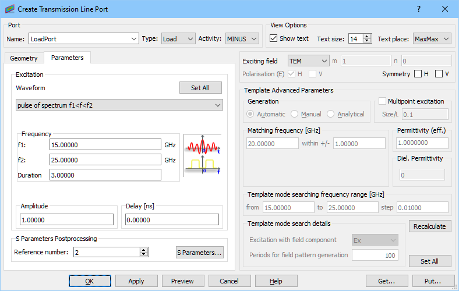The width and height of the screenshot is (459, 291).
Task: Select the Analytical generation radio button
Action: click(330, 113)
